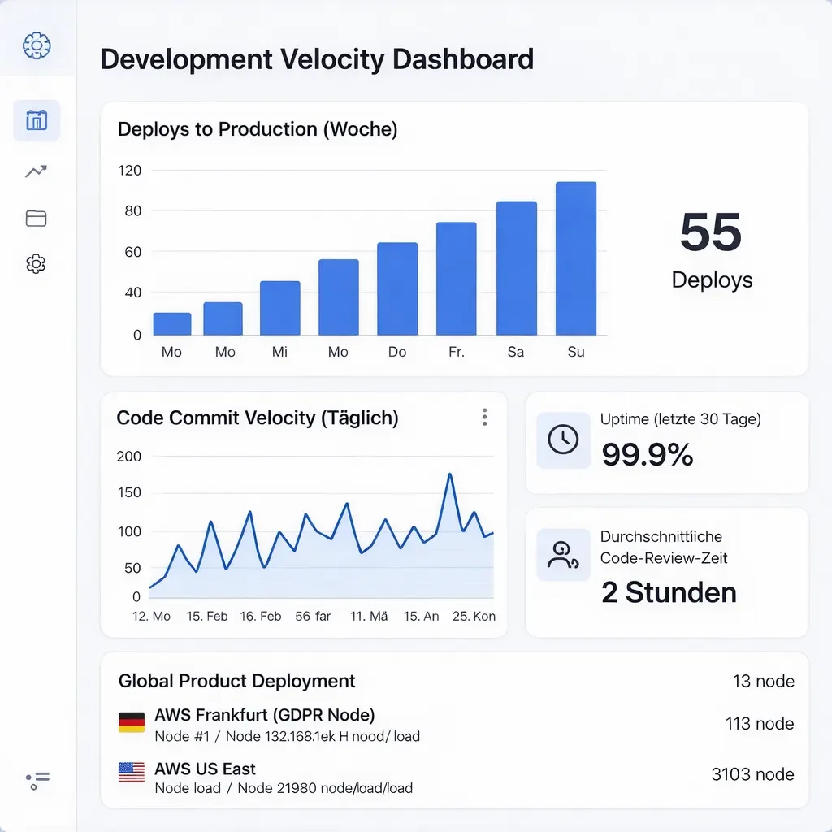Click the Sa bar in deploys chart

coord(516,268)
